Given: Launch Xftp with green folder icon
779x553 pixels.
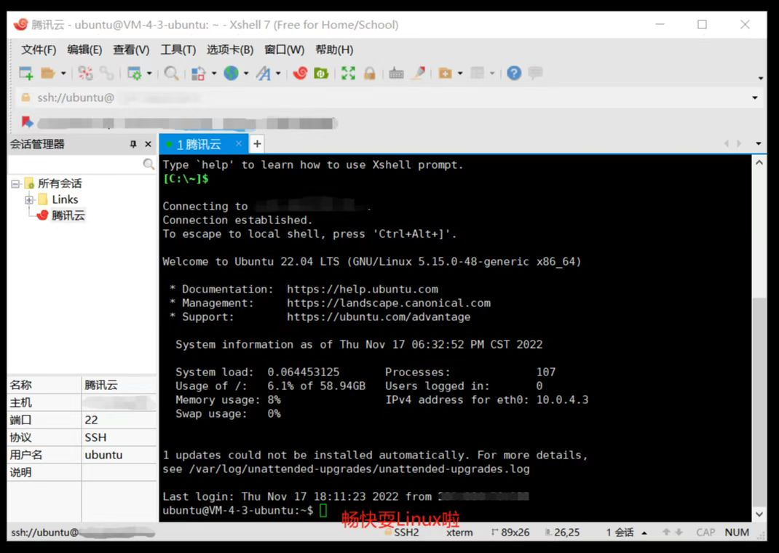Looking at the screenshot, I should coord(321,73).
